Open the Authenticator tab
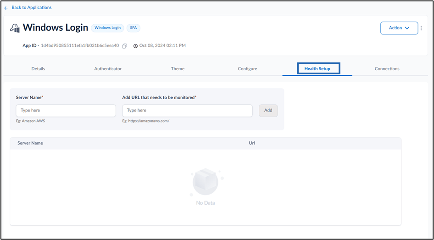The height and width of the screenshot is (240, 434). pos(108,69)
